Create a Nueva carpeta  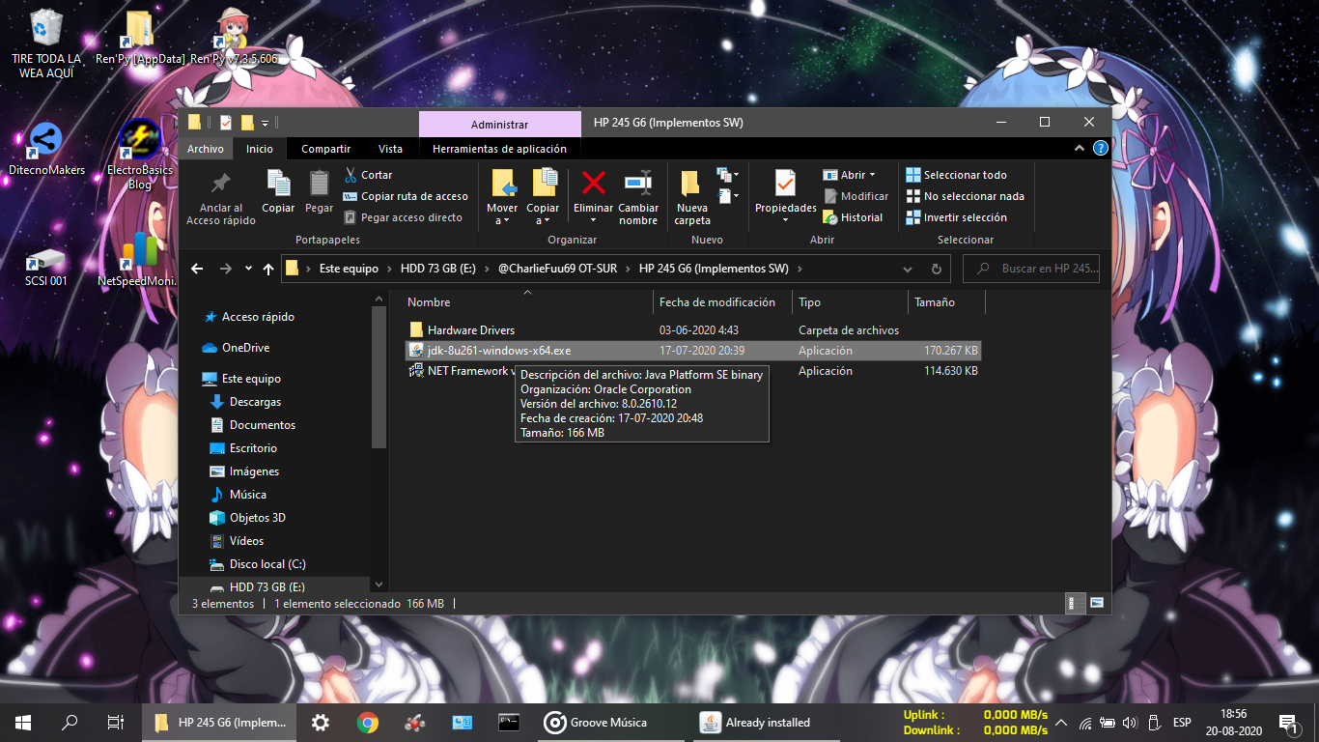(x=691, y=196)
